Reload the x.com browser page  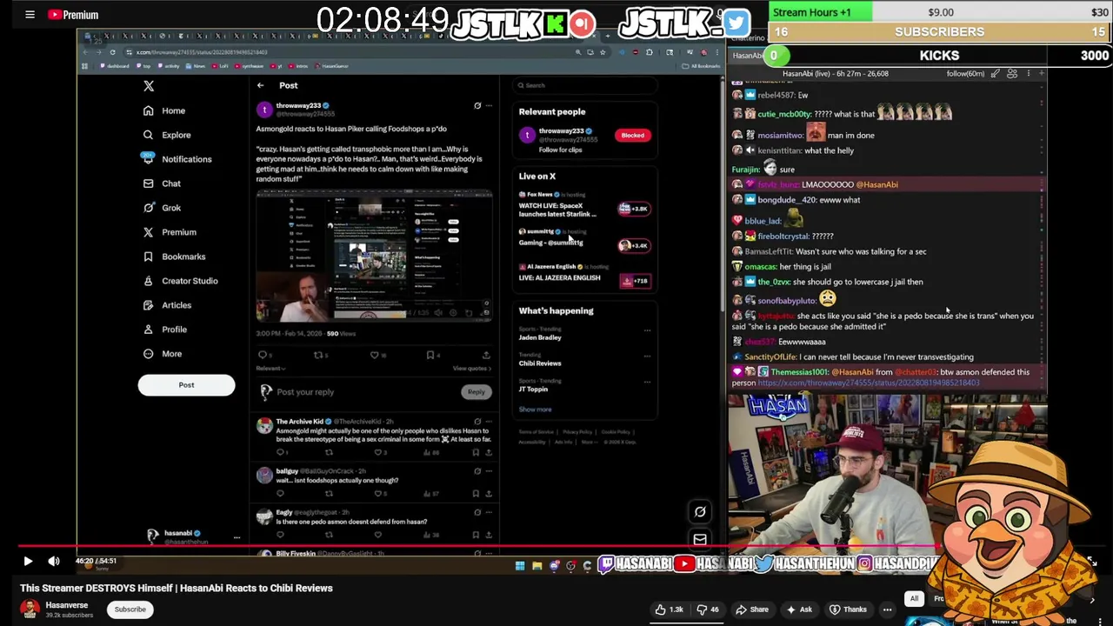click(112, 52)
